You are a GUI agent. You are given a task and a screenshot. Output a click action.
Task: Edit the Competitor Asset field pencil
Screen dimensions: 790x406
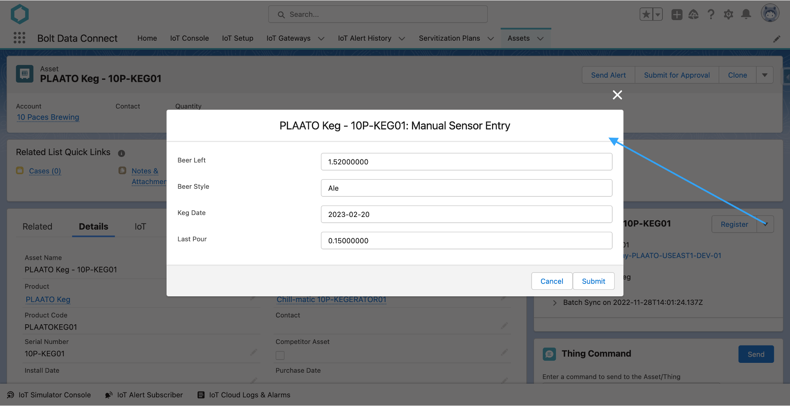pyautogui.click(x=504, y=353)
